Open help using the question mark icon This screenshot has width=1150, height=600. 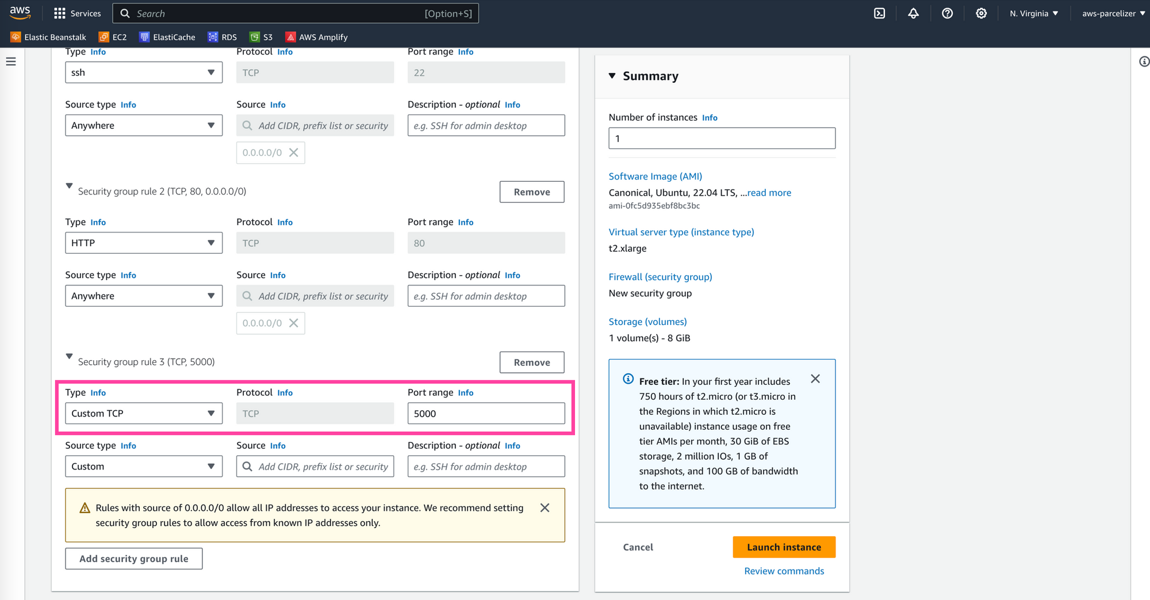point(947,13)
